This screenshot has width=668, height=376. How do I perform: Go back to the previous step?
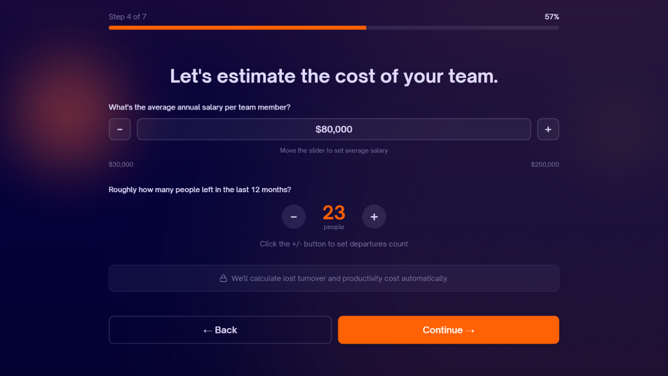(220, 330)
